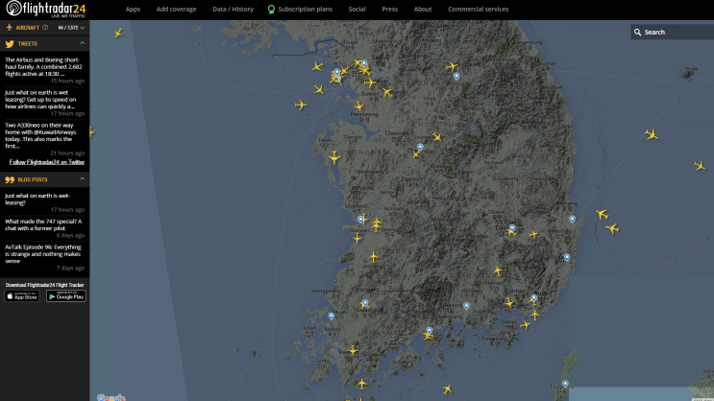The width and height of the screenshot is (714, 401).
Task: Open the About menu item
Action: [423, 9]
